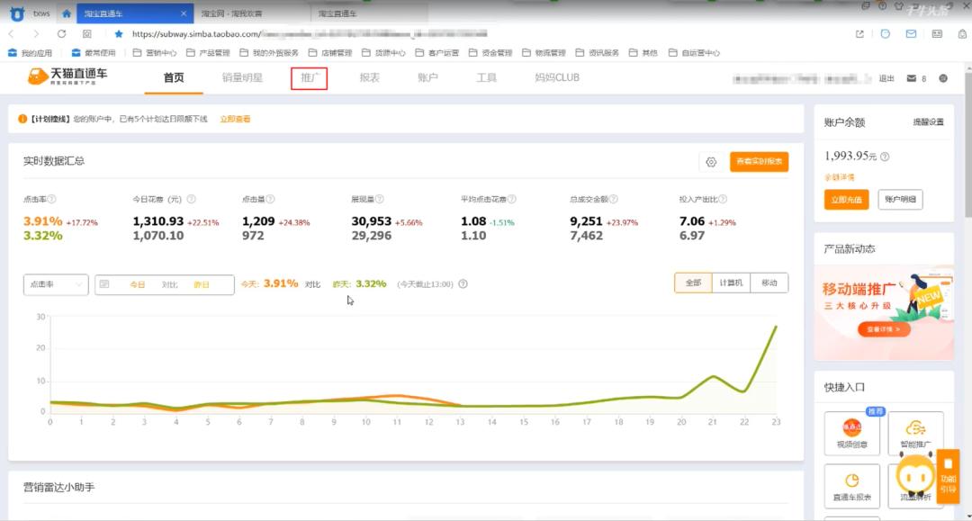Click the mail envelope icon beside 退出

[911, 78]
